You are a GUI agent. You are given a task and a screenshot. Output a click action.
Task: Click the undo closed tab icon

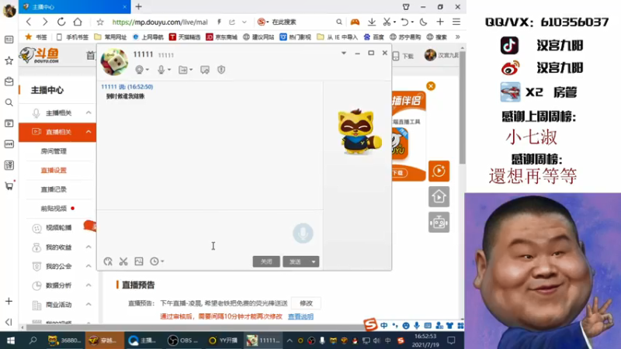point(404,22)
